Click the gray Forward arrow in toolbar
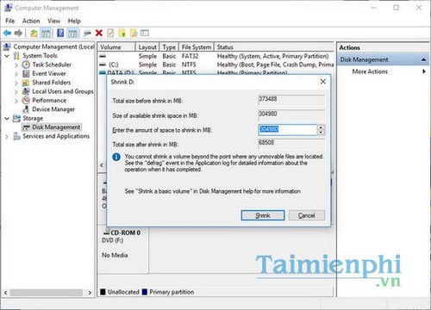This screenshot has width=431, height=310. click(x=18, y=34)
